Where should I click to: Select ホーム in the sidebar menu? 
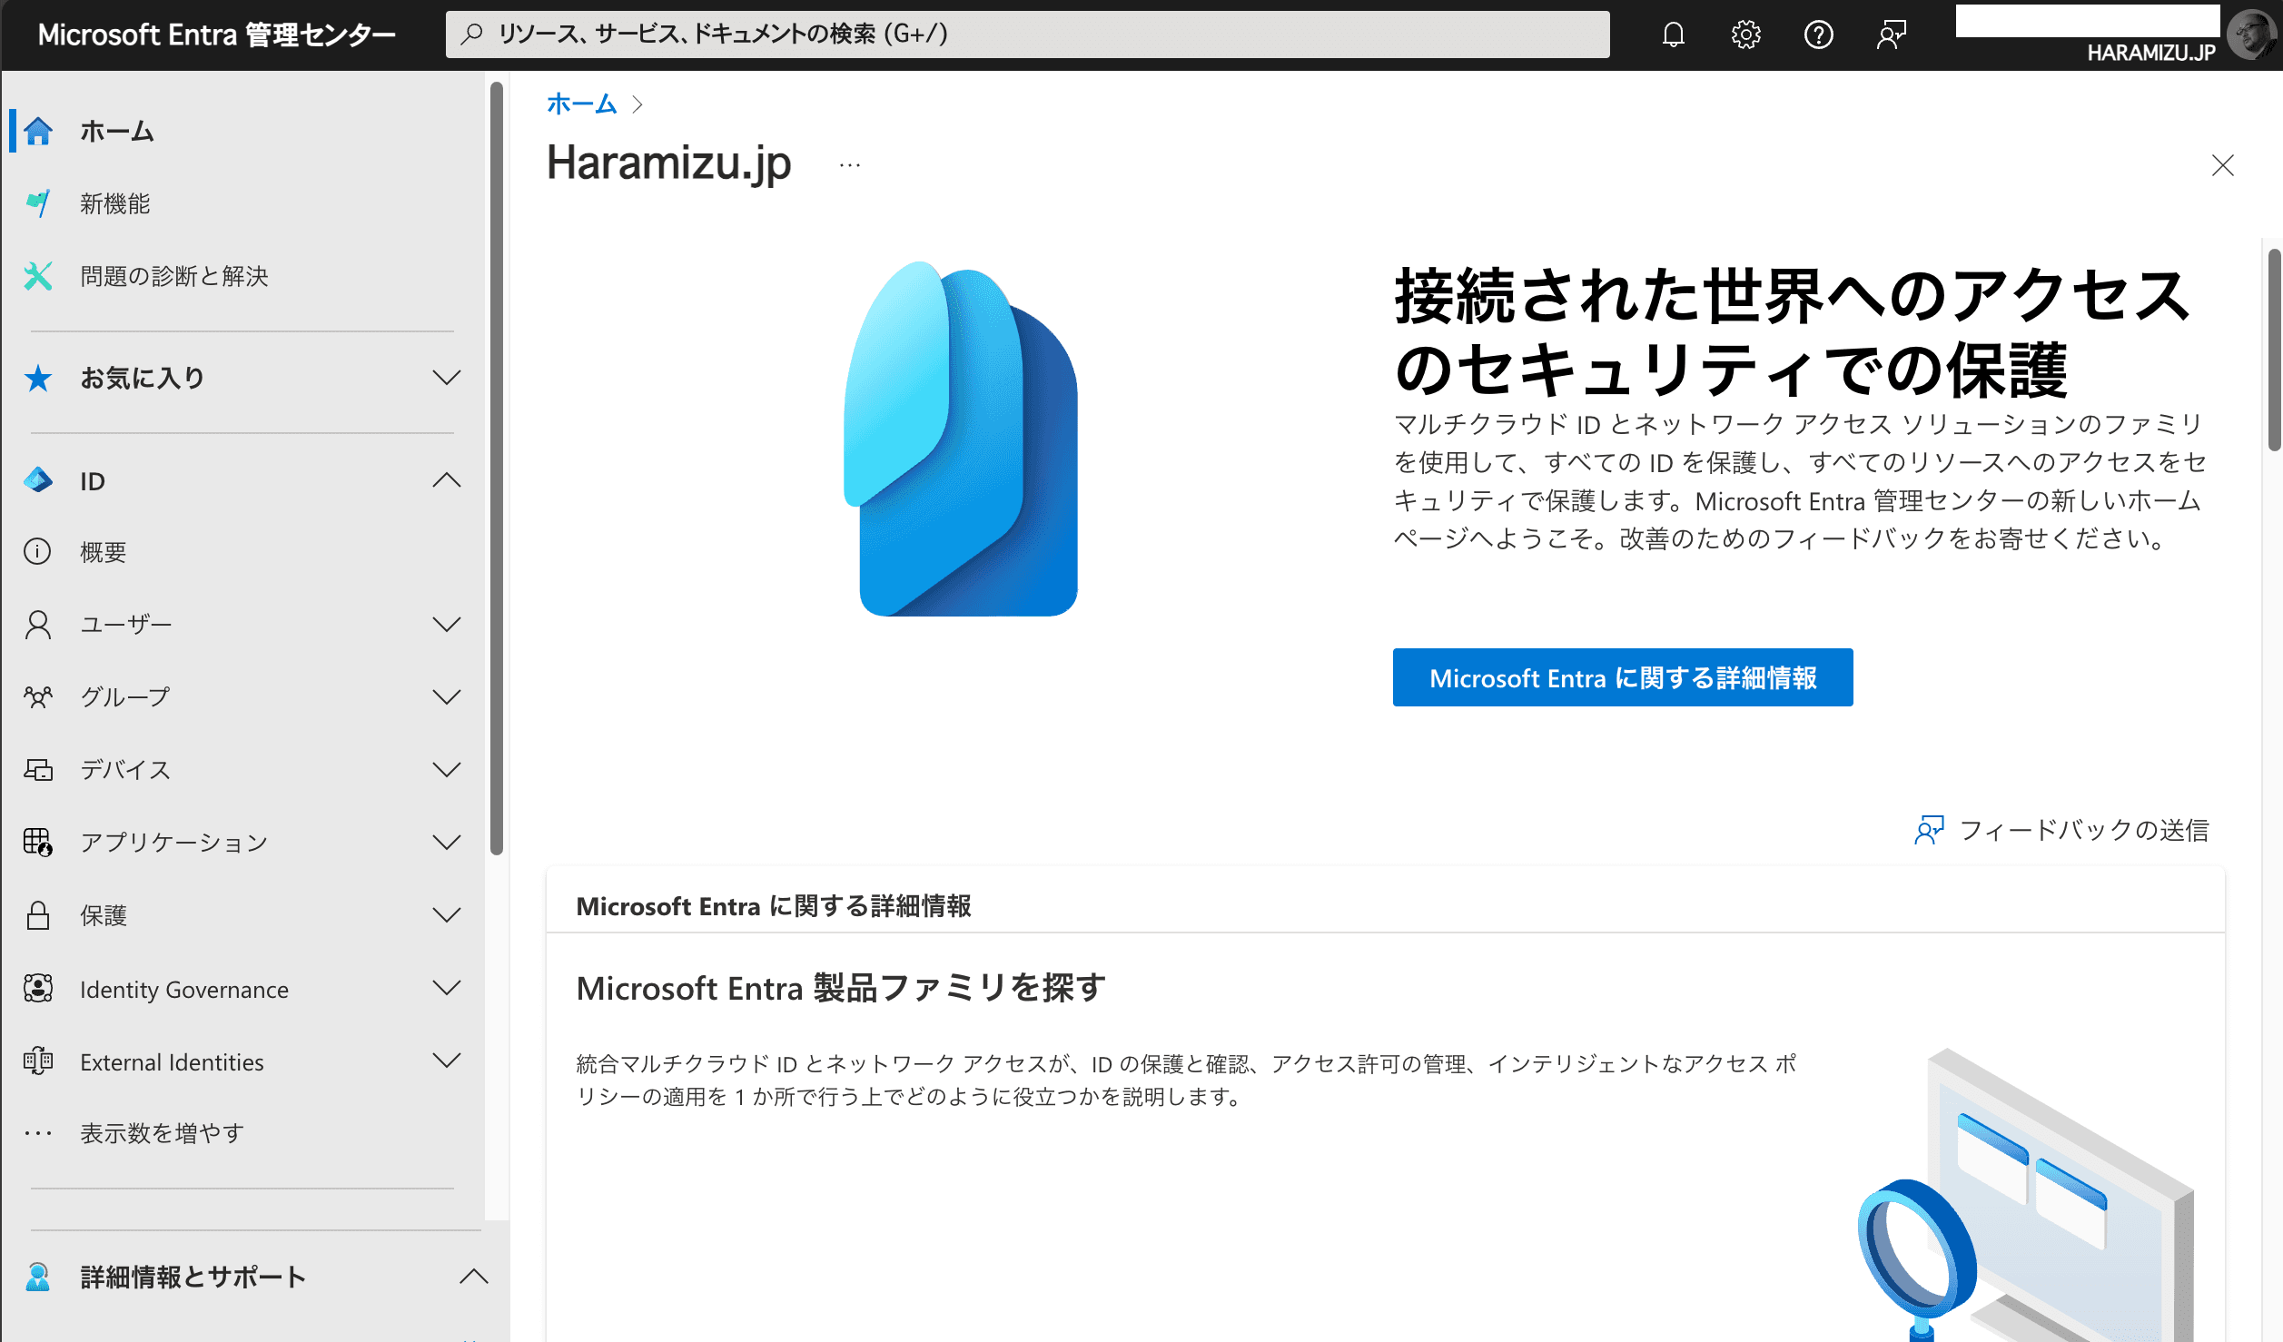[116, 132]
